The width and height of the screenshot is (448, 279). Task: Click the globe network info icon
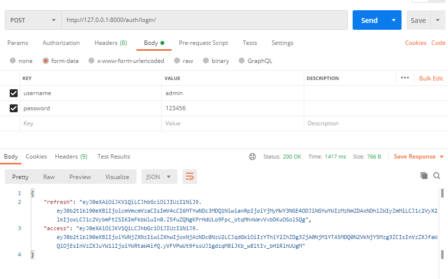(x=252, y=157)
